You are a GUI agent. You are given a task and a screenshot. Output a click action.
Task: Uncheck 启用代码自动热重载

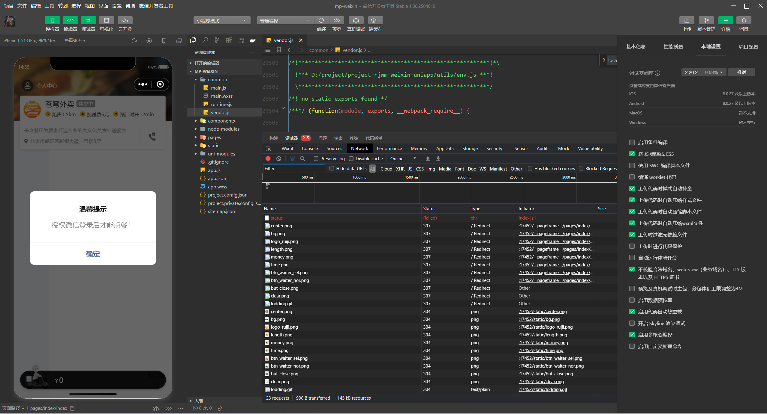tap(632, 312)
